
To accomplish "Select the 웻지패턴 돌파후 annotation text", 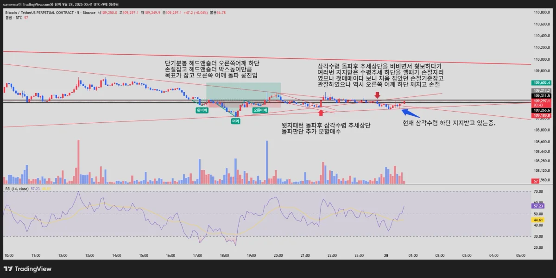I will point(326,128).
